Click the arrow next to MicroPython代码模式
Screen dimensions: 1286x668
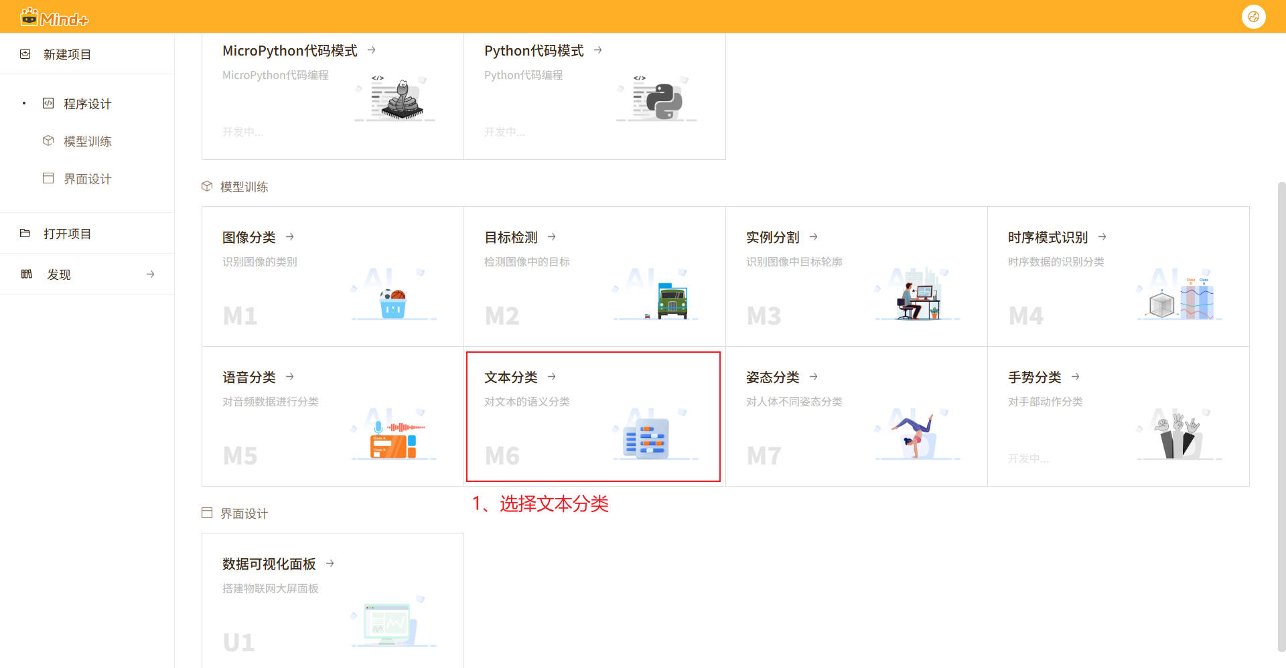[x=372, y=50]
